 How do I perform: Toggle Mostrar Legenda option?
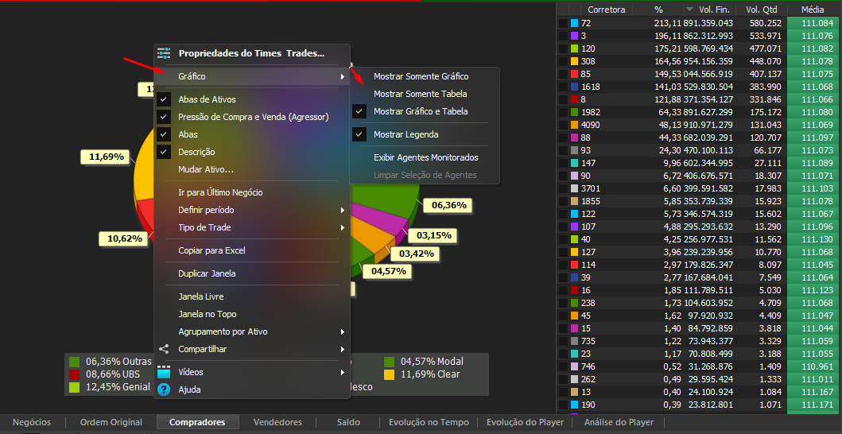406,134
